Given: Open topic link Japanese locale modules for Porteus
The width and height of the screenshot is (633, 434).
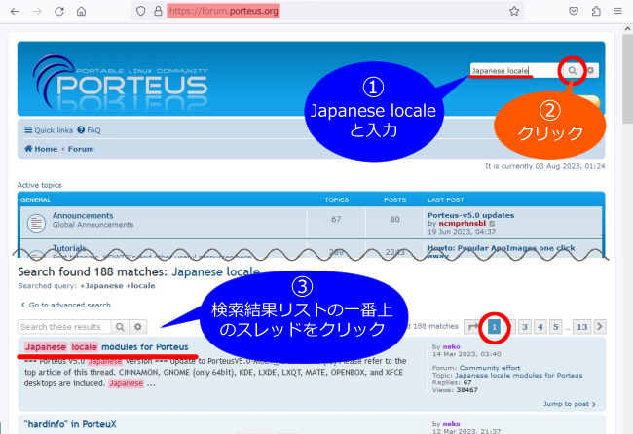Looking at the screenshot, I should [519, 375].
